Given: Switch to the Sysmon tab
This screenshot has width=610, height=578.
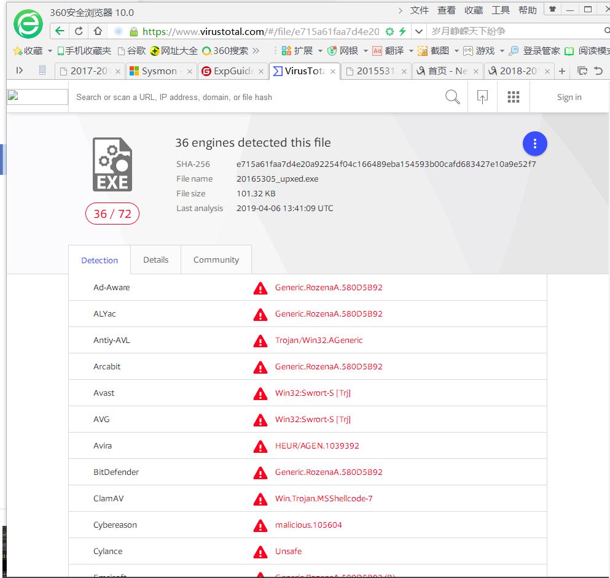Looking at the screenshot, I should pyautogui.click(x=162, y=71).
